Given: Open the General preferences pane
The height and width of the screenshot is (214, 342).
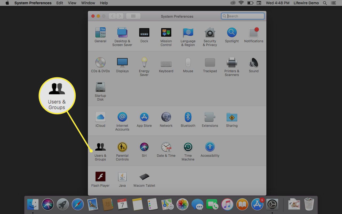Looking at the screenshot, I should [x=100, y=35].
